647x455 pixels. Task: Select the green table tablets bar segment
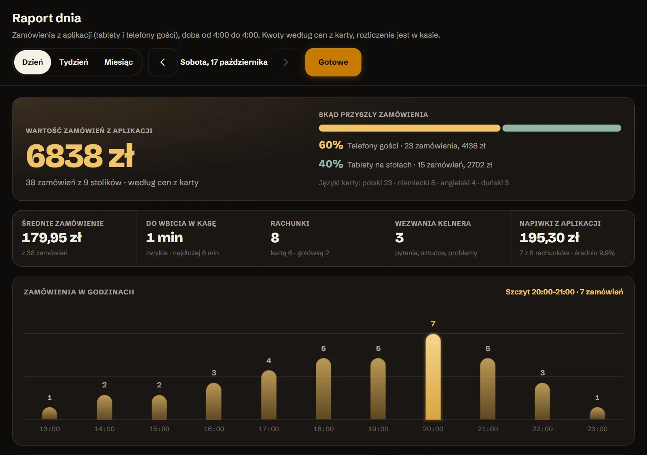click(562, 128)
